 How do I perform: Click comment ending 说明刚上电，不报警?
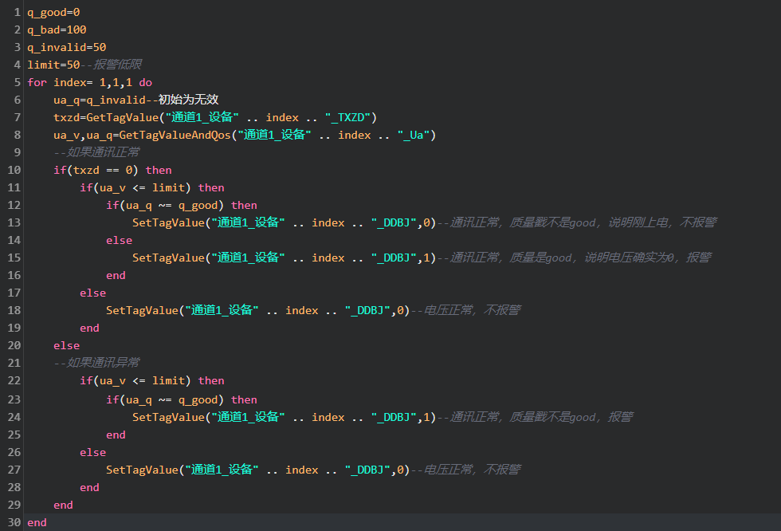pos(577,222)
